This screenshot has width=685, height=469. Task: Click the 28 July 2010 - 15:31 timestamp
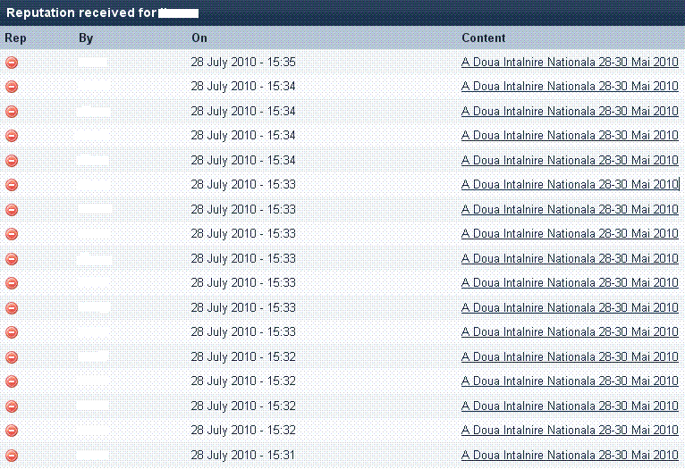click(x=243, y=456)
